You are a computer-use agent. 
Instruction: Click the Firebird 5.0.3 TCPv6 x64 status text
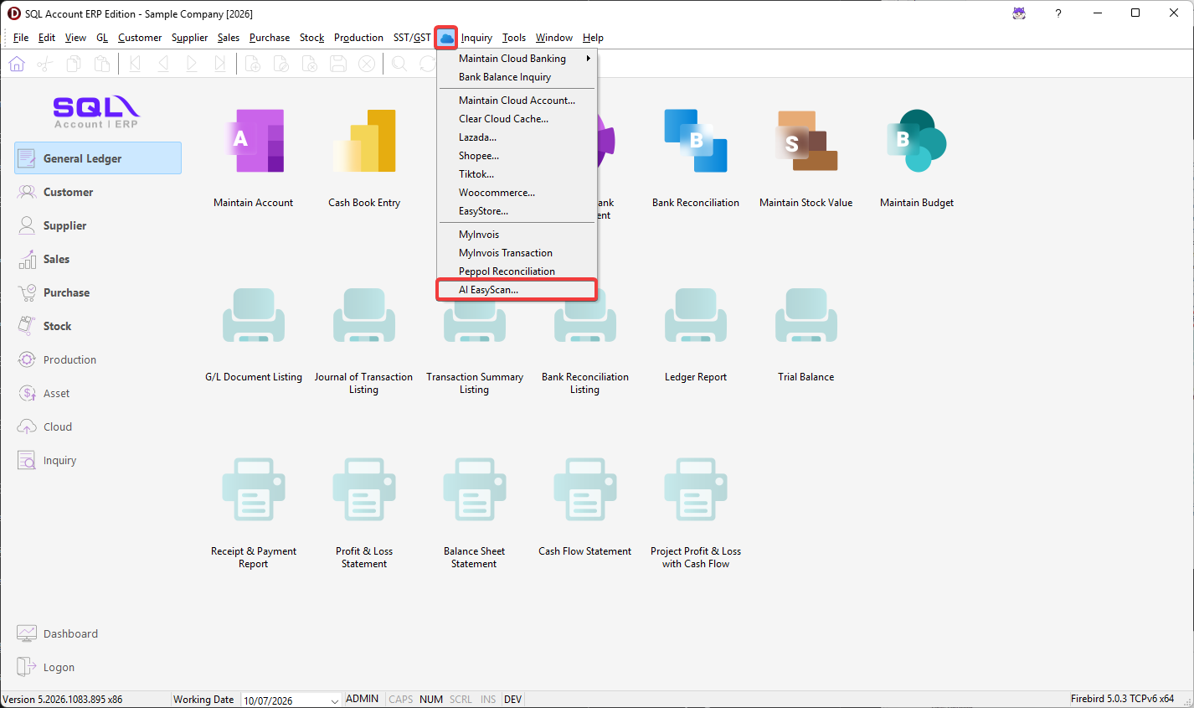click(x=1122, y=699)
